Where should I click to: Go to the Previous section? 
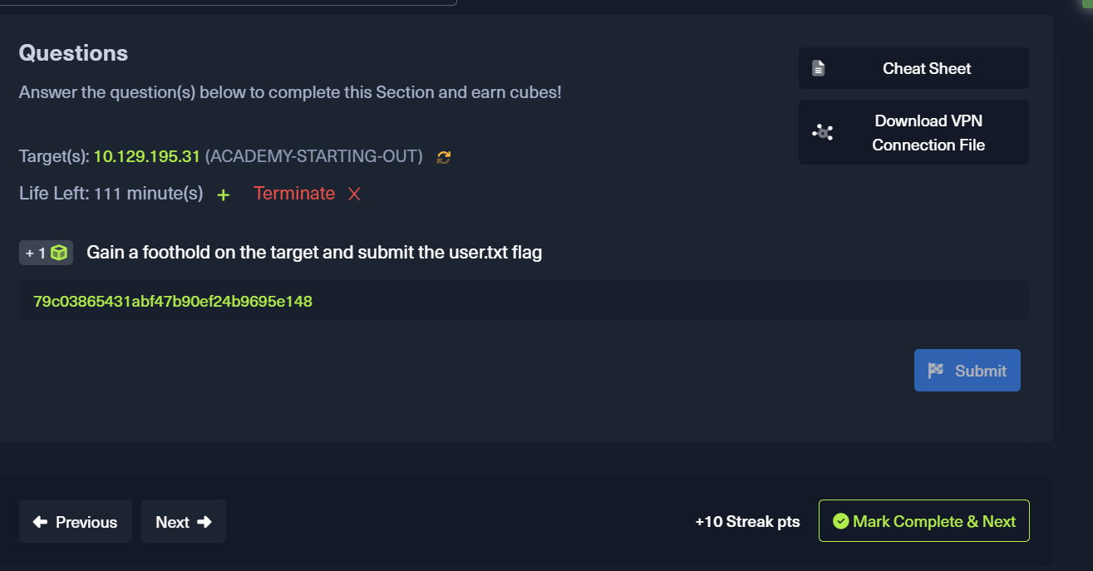[x=76, y=522]
